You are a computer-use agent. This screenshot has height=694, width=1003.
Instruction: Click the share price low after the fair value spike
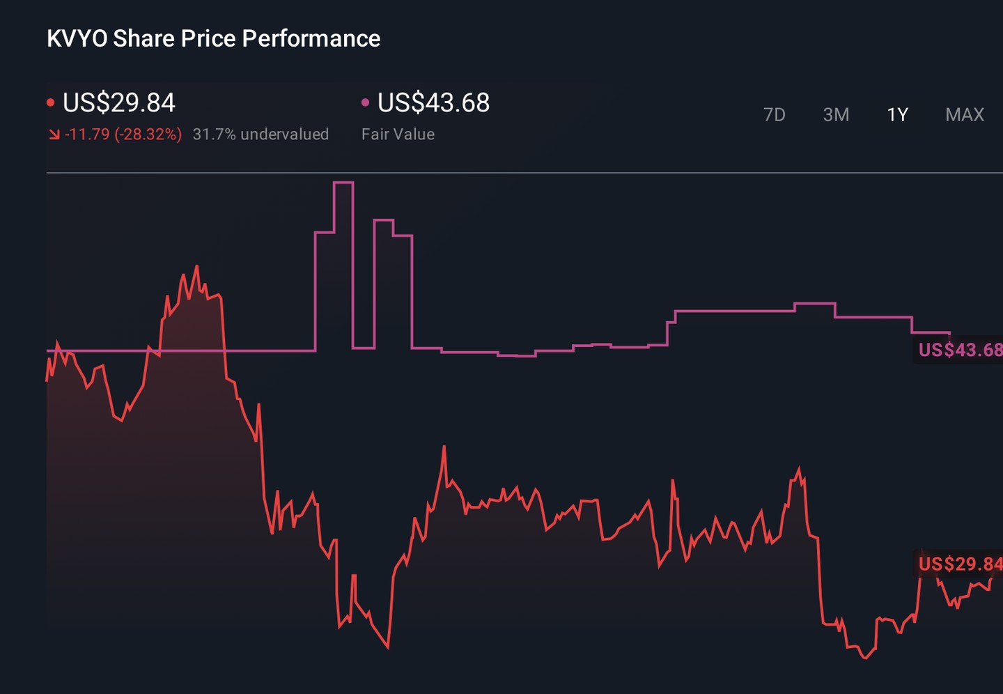(387, 647)
